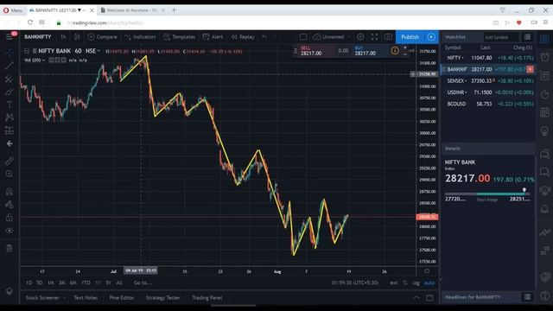Select USDINR row in watchlist
This screenshot has height=311, width=553.
(x=487, y=92)
